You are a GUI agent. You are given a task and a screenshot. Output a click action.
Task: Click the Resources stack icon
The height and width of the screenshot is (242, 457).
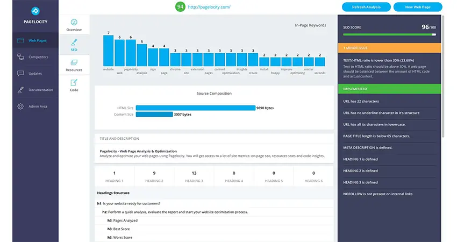74,62
